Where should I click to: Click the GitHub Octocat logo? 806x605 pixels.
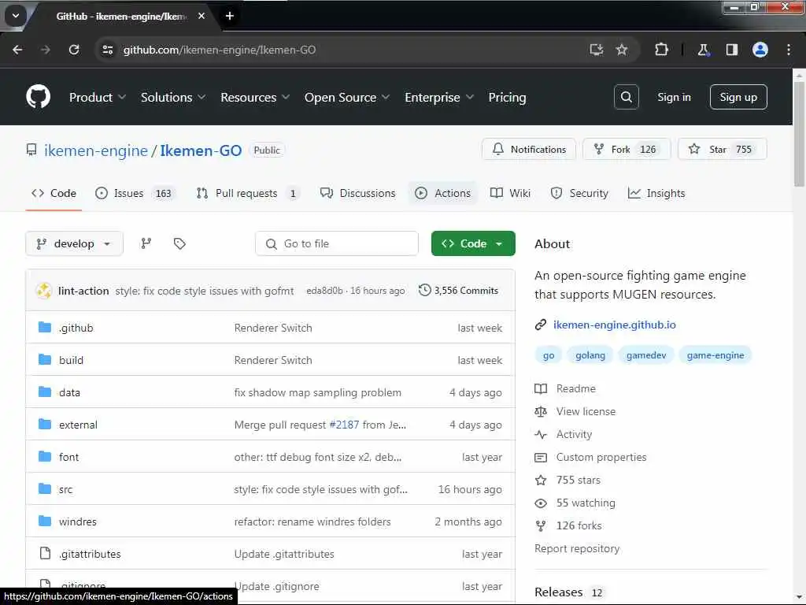tap(38, 97)
